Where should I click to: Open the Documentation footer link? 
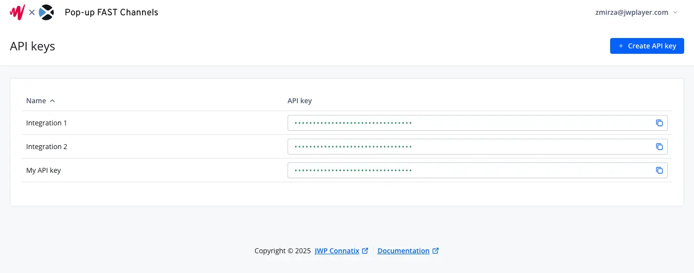[403, 251]
